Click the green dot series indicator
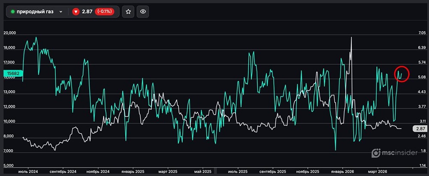This screenshot has width=429, height=176. click(13, 12)
